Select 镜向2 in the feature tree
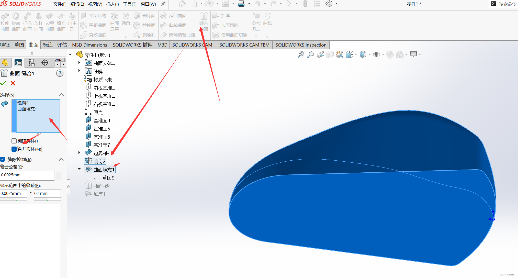The image size is (518, 278). click(99, 161)
